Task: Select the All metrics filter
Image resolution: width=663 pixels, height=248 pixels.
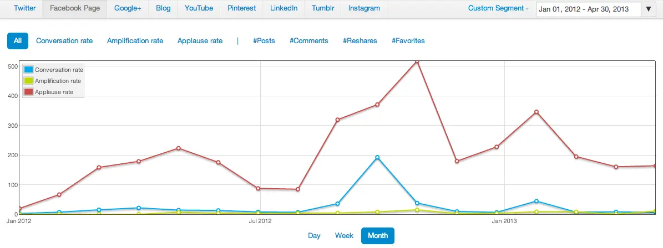Action: 18,40
